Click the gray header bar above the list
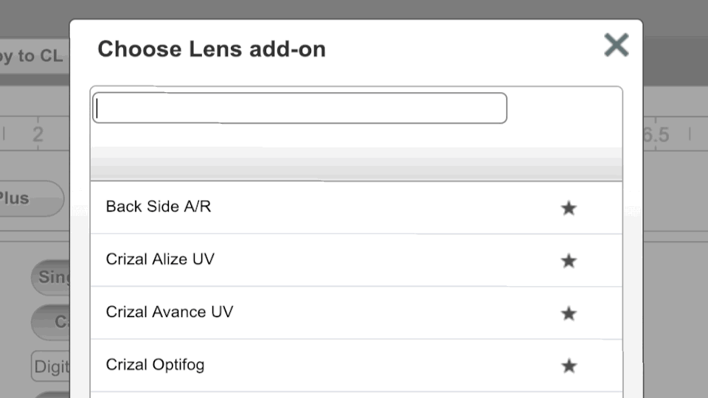This screenshot has width=708, height=398. (355, 164)
